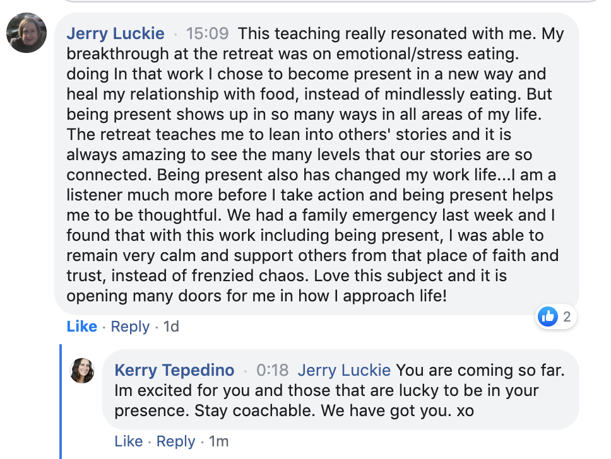Reply to Kerry Tepedino's reply
Viewport: 611px width, 459px height.
[x=175, y=441]
